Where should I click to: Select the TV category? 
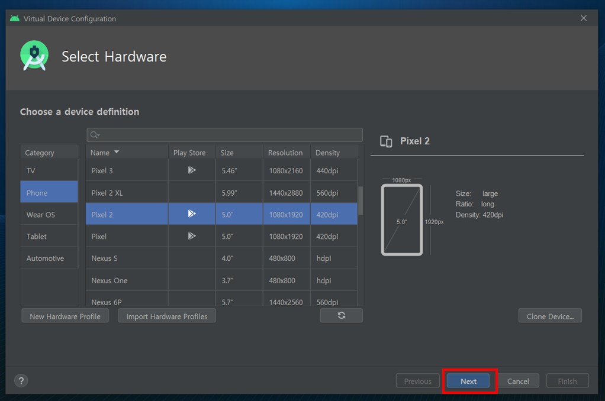point(49,170)
